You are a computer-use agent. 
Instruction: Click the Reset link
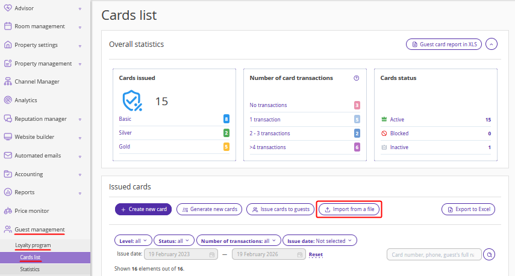(316, 255)
